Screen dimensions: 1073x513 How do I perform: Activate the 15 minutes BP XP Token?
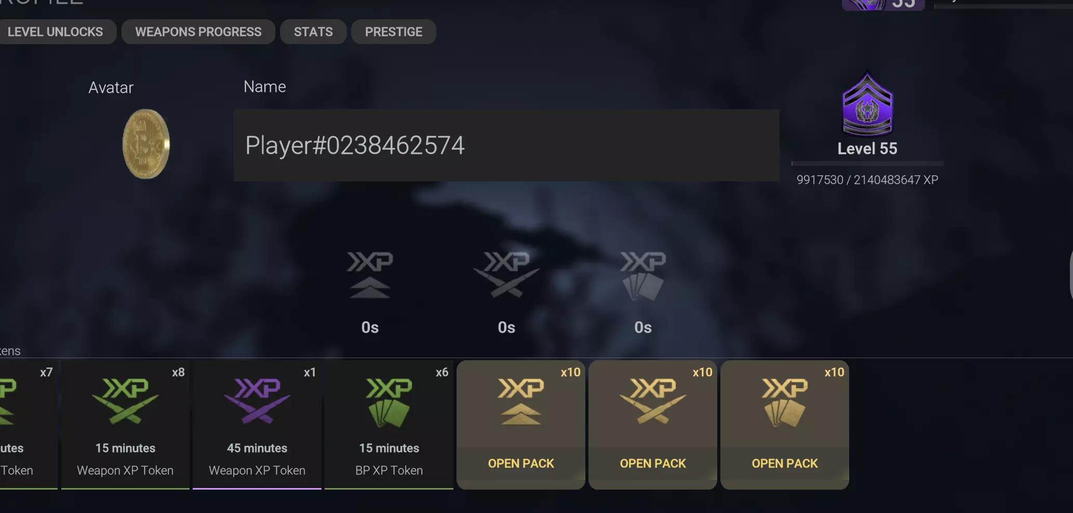click(389, 425)
